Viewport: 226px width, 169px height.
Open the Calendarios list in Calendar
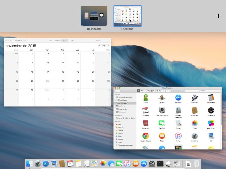[18, 40]
